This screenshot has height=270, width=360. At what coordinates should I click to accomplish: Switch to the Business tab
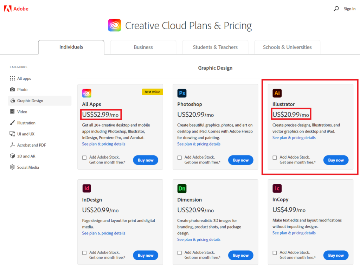pos(143,47)
